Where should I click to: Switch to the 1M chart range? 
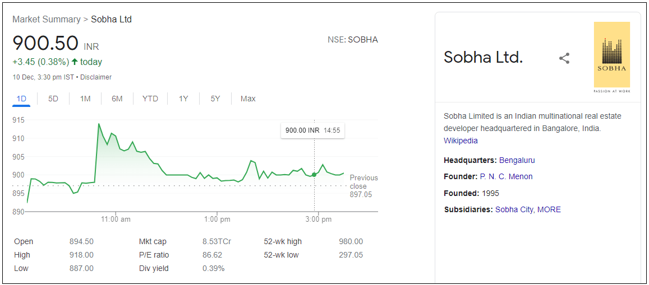[x=85, y=99]
